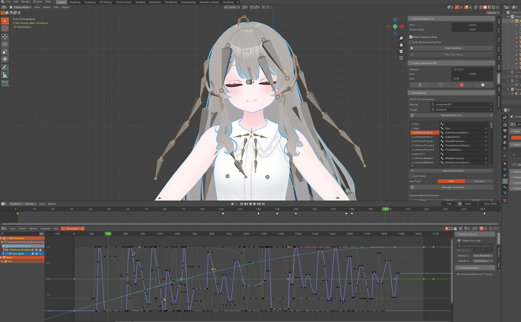This screenshot has height=322, width=521.
Task: Switch to the Shading workspace tab
Action: [x=140, y=2]
